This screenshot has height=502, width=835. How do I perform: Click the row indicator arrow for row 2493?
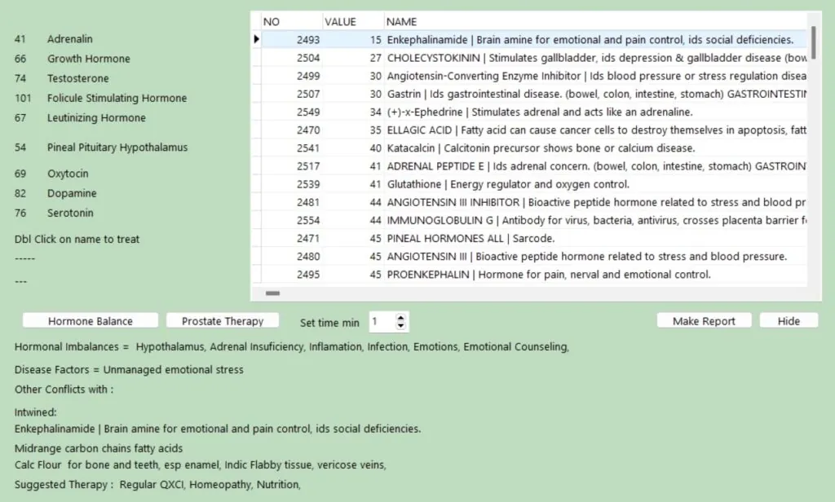click(x=256, y=39)
